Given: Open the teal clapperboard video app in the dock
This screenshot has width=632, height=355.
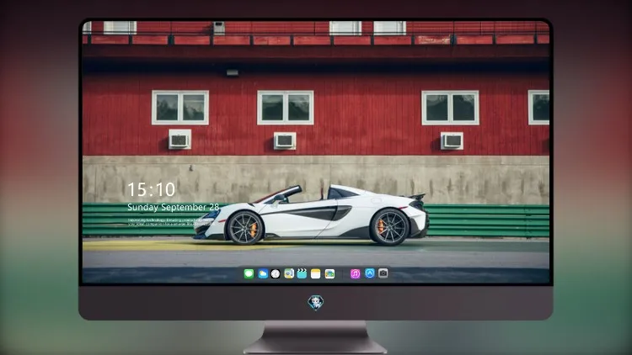Looking at the screenshot, I should click(302, 274).
